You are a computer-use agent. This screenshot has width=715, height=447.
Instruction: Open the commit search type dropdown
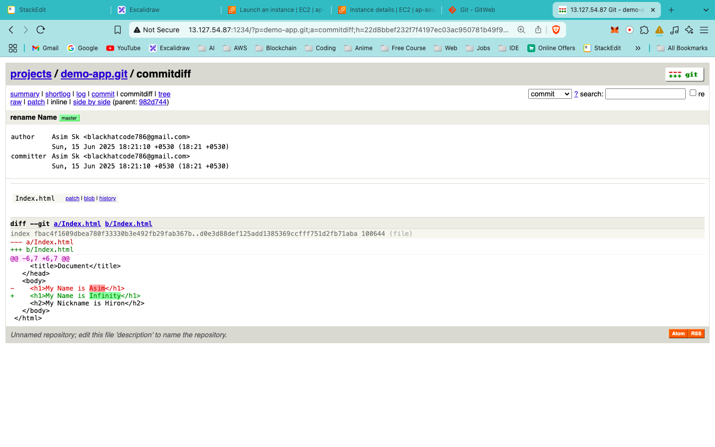click(550, 94)
